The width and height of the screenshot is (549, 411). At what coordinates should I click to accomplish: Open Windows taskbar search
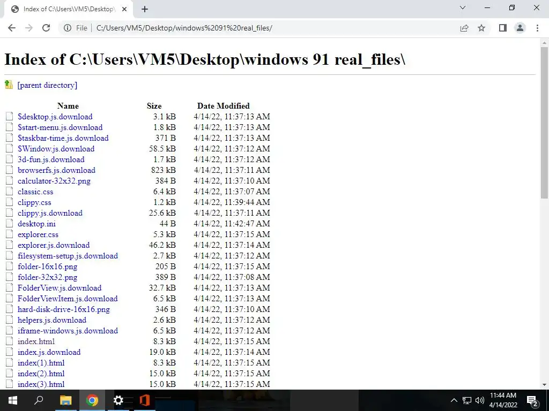coord(39,400)
